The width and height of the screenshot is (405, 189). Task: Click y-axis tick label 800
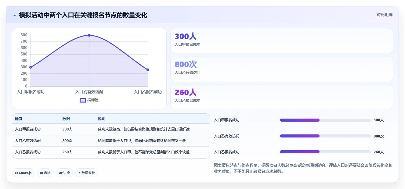24,35
